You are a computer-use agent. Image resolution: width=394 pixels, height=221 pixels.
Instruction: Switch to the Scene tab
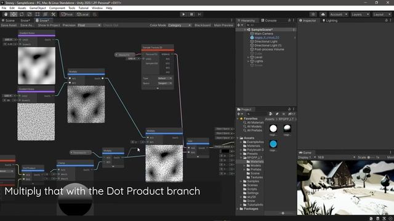pyautogui.click(x=8, y=20)
